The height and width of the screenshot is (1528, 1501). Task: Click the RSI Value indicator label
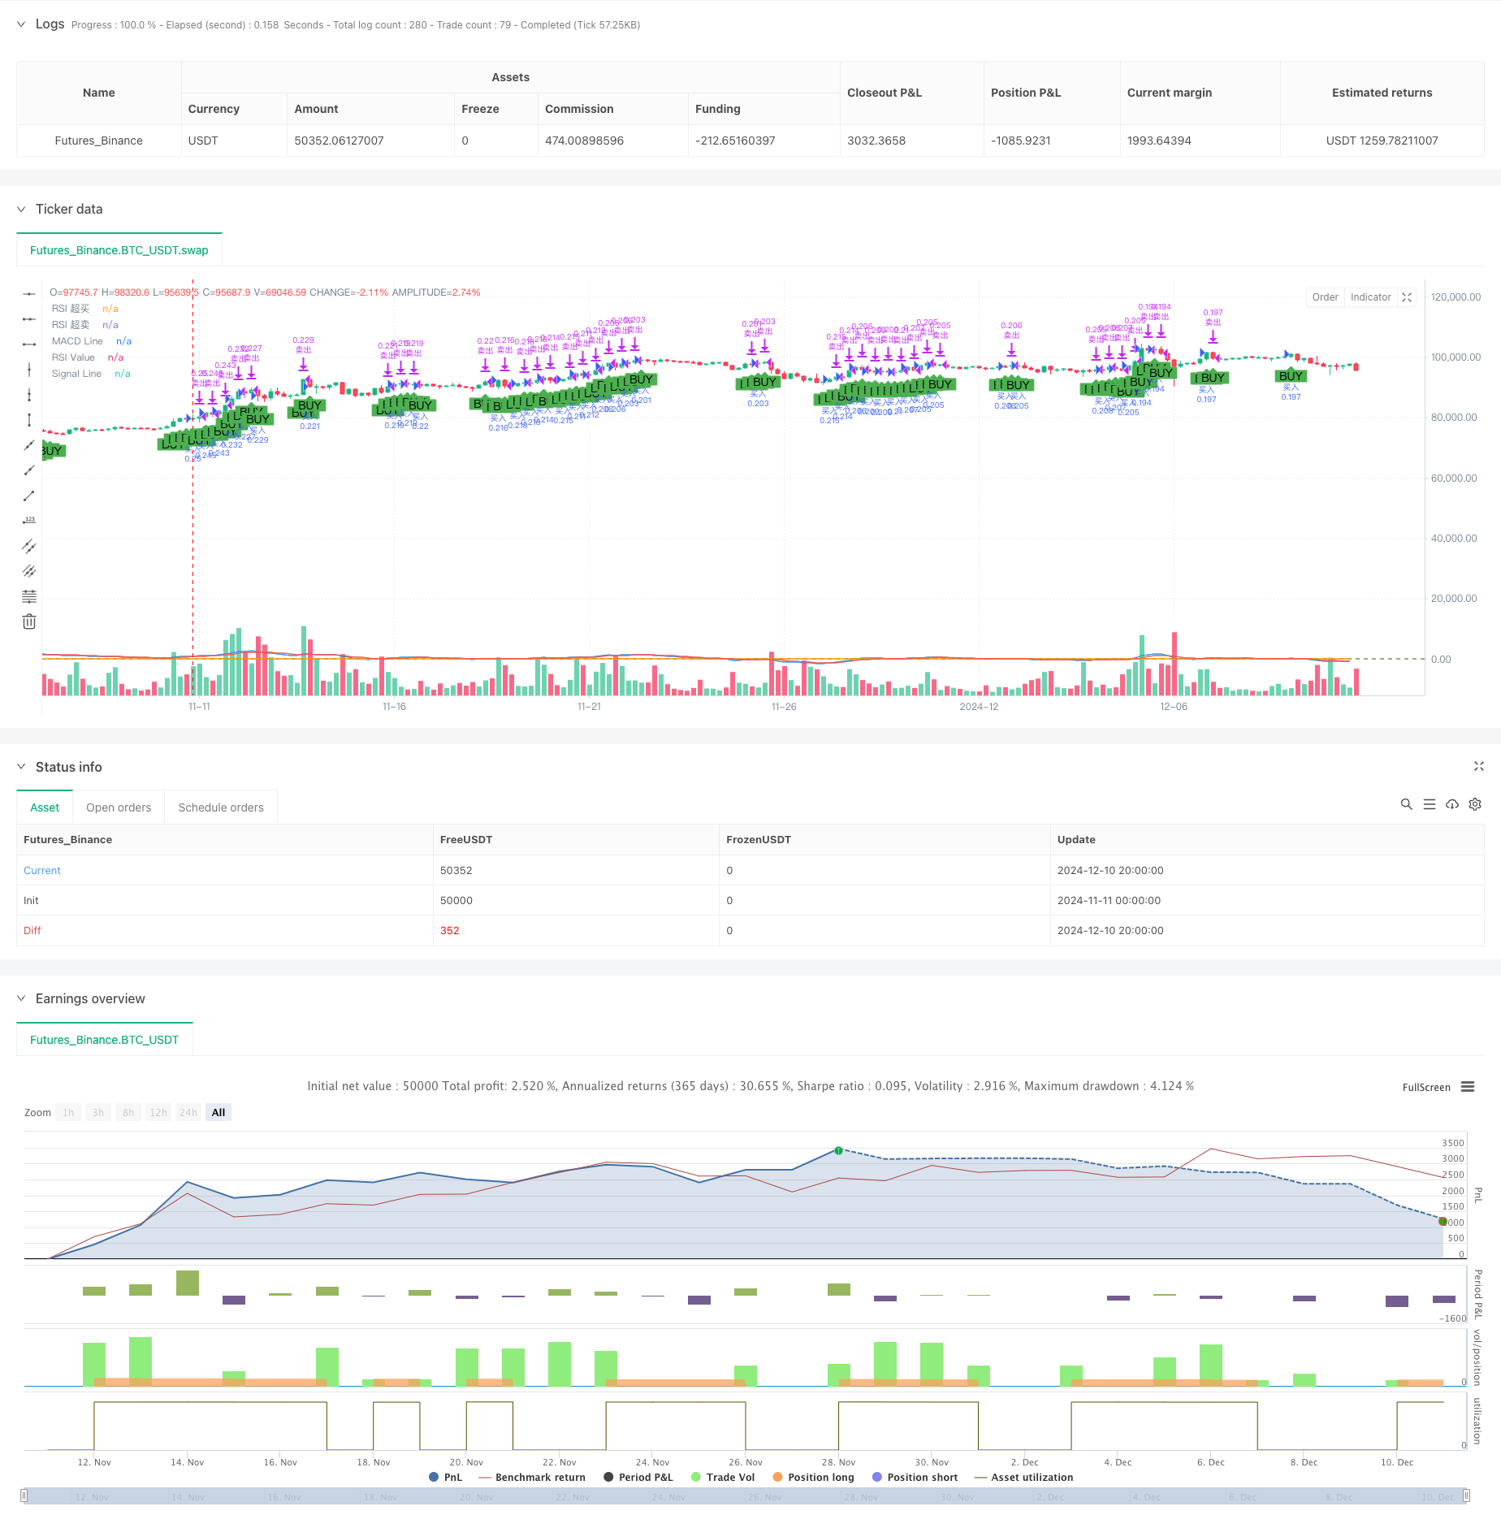(73, 357)
